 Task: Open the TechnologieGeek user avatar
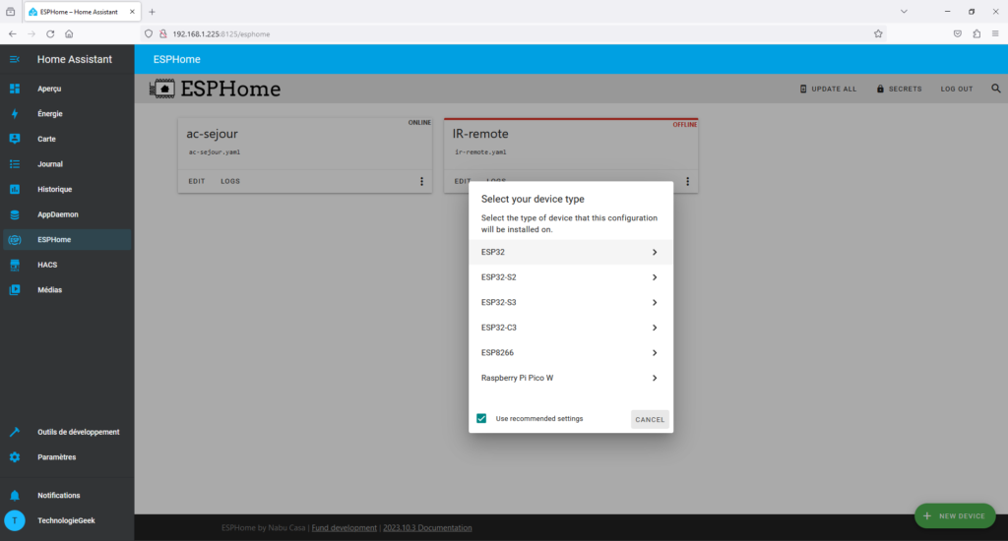[x=15, y=520]
